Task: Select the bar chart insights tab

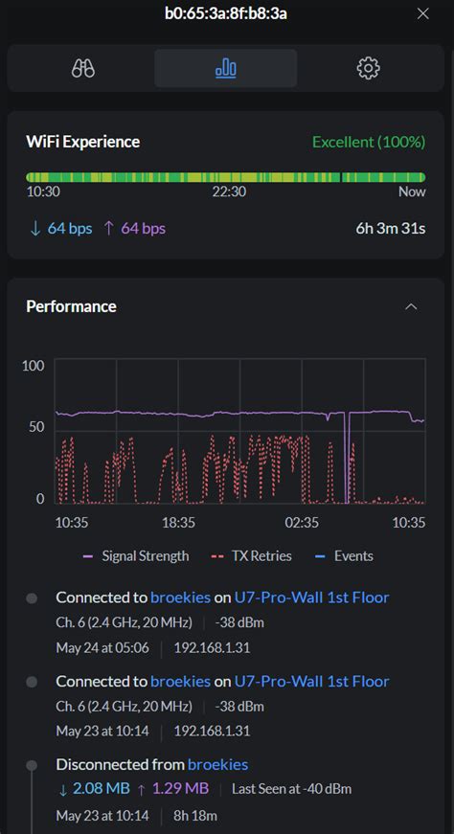Action: (226, 68)
